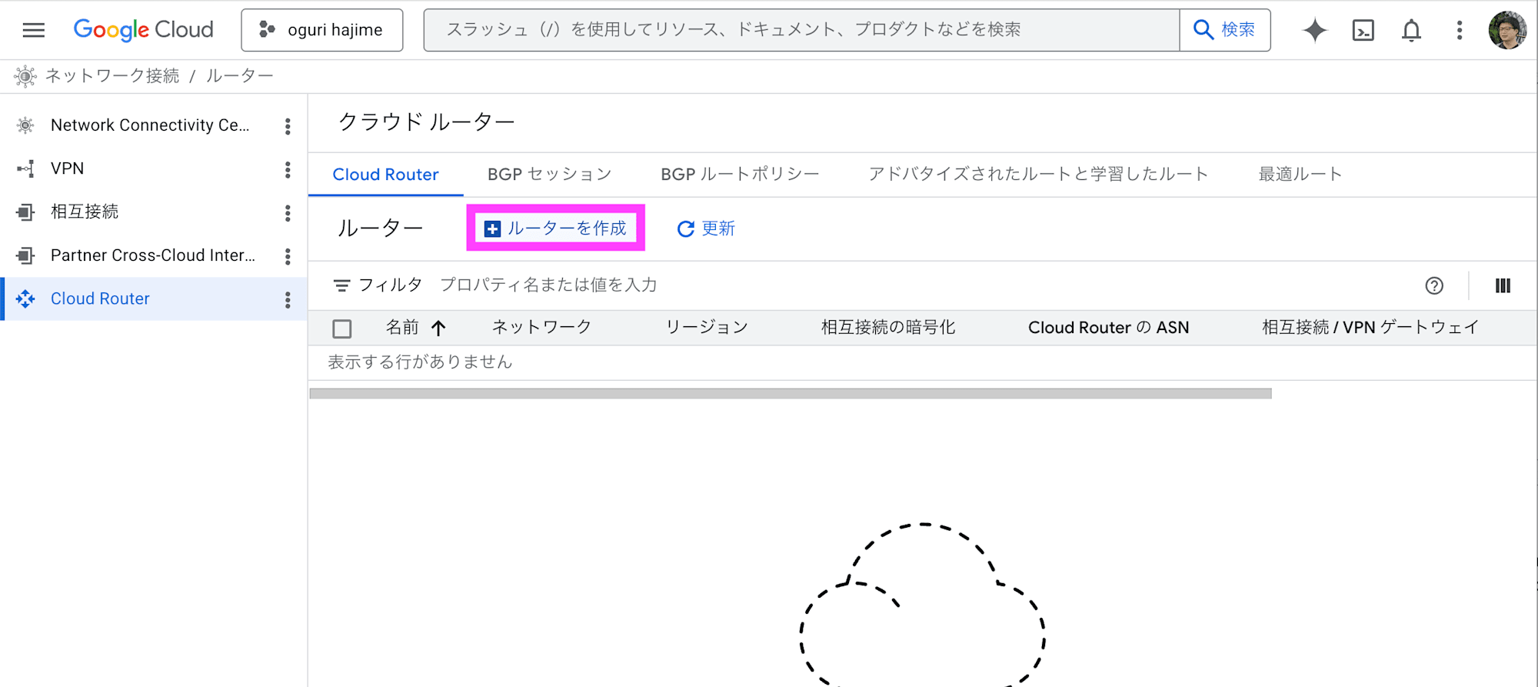Click the 相互接続 sidebar icon
The image size is (1538, 687).
click(x=25, y=212)
